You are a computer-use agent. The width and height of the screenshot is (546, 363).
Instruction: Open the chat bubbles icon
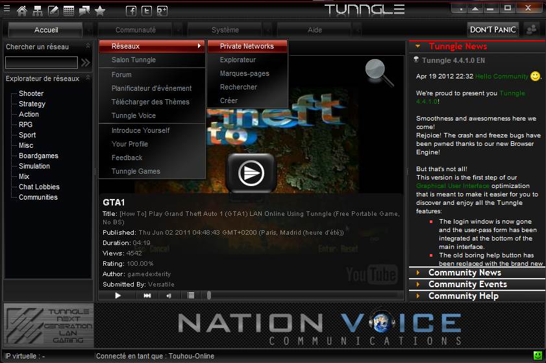tap(84, 11)
